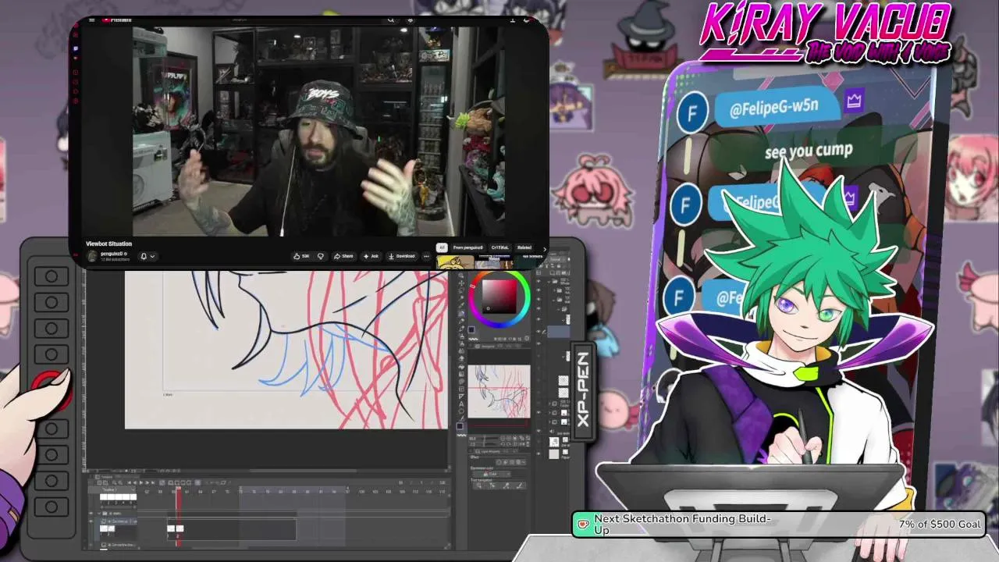The width and height of the screenshot is (999, 562).
Task: Select the All filter chip
Action: (442, 247)
